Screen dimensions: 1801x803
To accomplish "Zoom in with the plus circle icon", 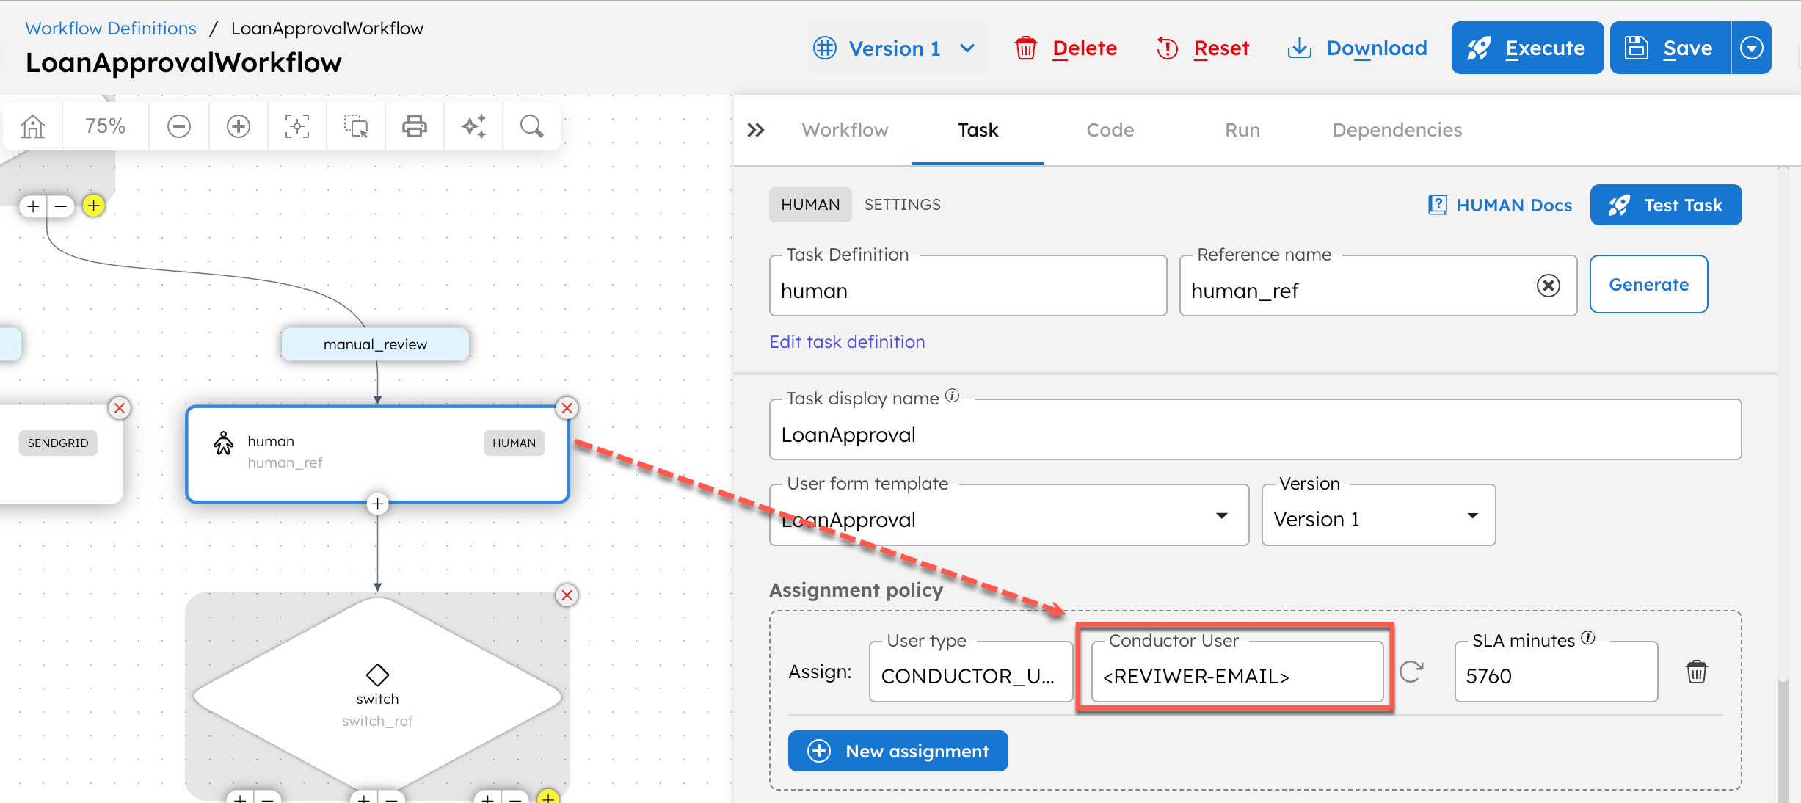I will click(x=239, y=127).
